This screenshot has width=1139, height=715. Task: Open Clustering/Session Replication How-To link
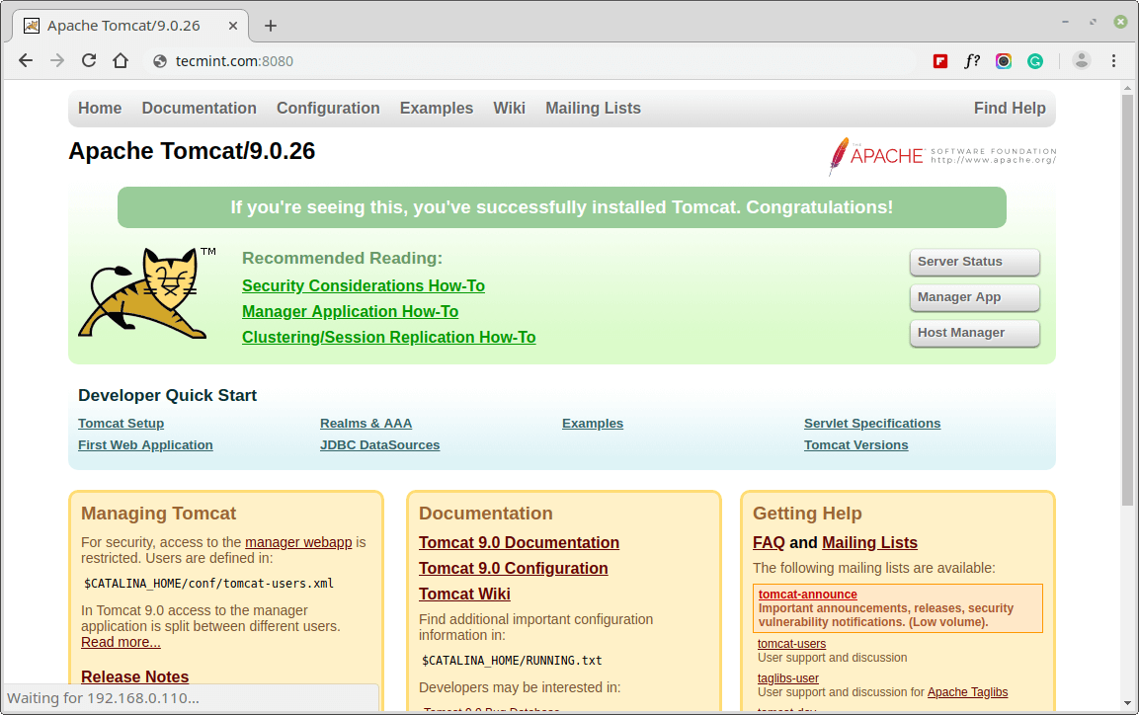click(388, 338)
